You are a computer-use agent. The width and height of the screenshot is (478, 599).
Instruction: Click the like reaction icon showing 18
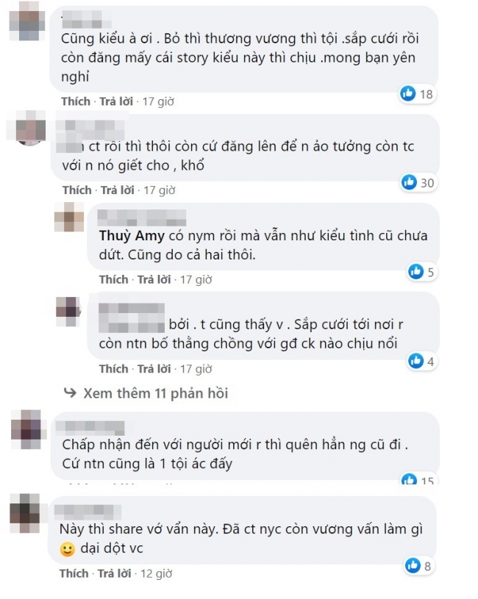tap(407, 93)
